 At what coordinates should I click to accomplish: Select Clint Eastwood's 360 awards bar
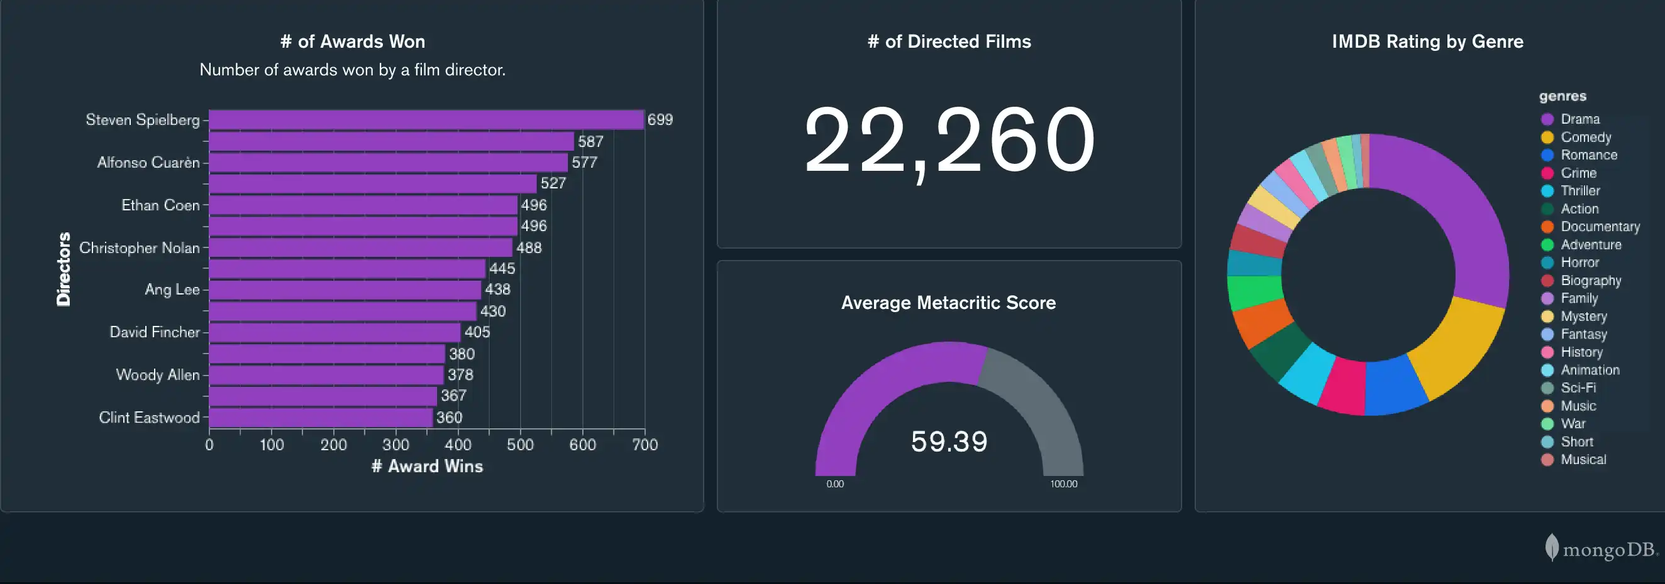click(321, 418)
